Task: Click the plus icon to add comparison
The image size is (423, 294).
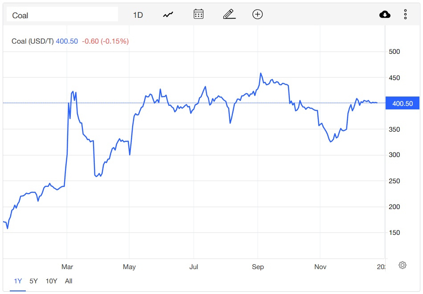Action: (257, 14)
